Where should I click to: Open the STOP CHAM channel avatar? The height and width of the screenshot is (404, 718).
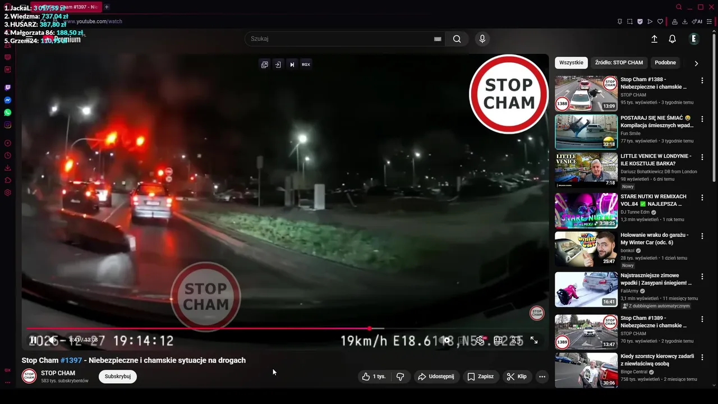29,377
